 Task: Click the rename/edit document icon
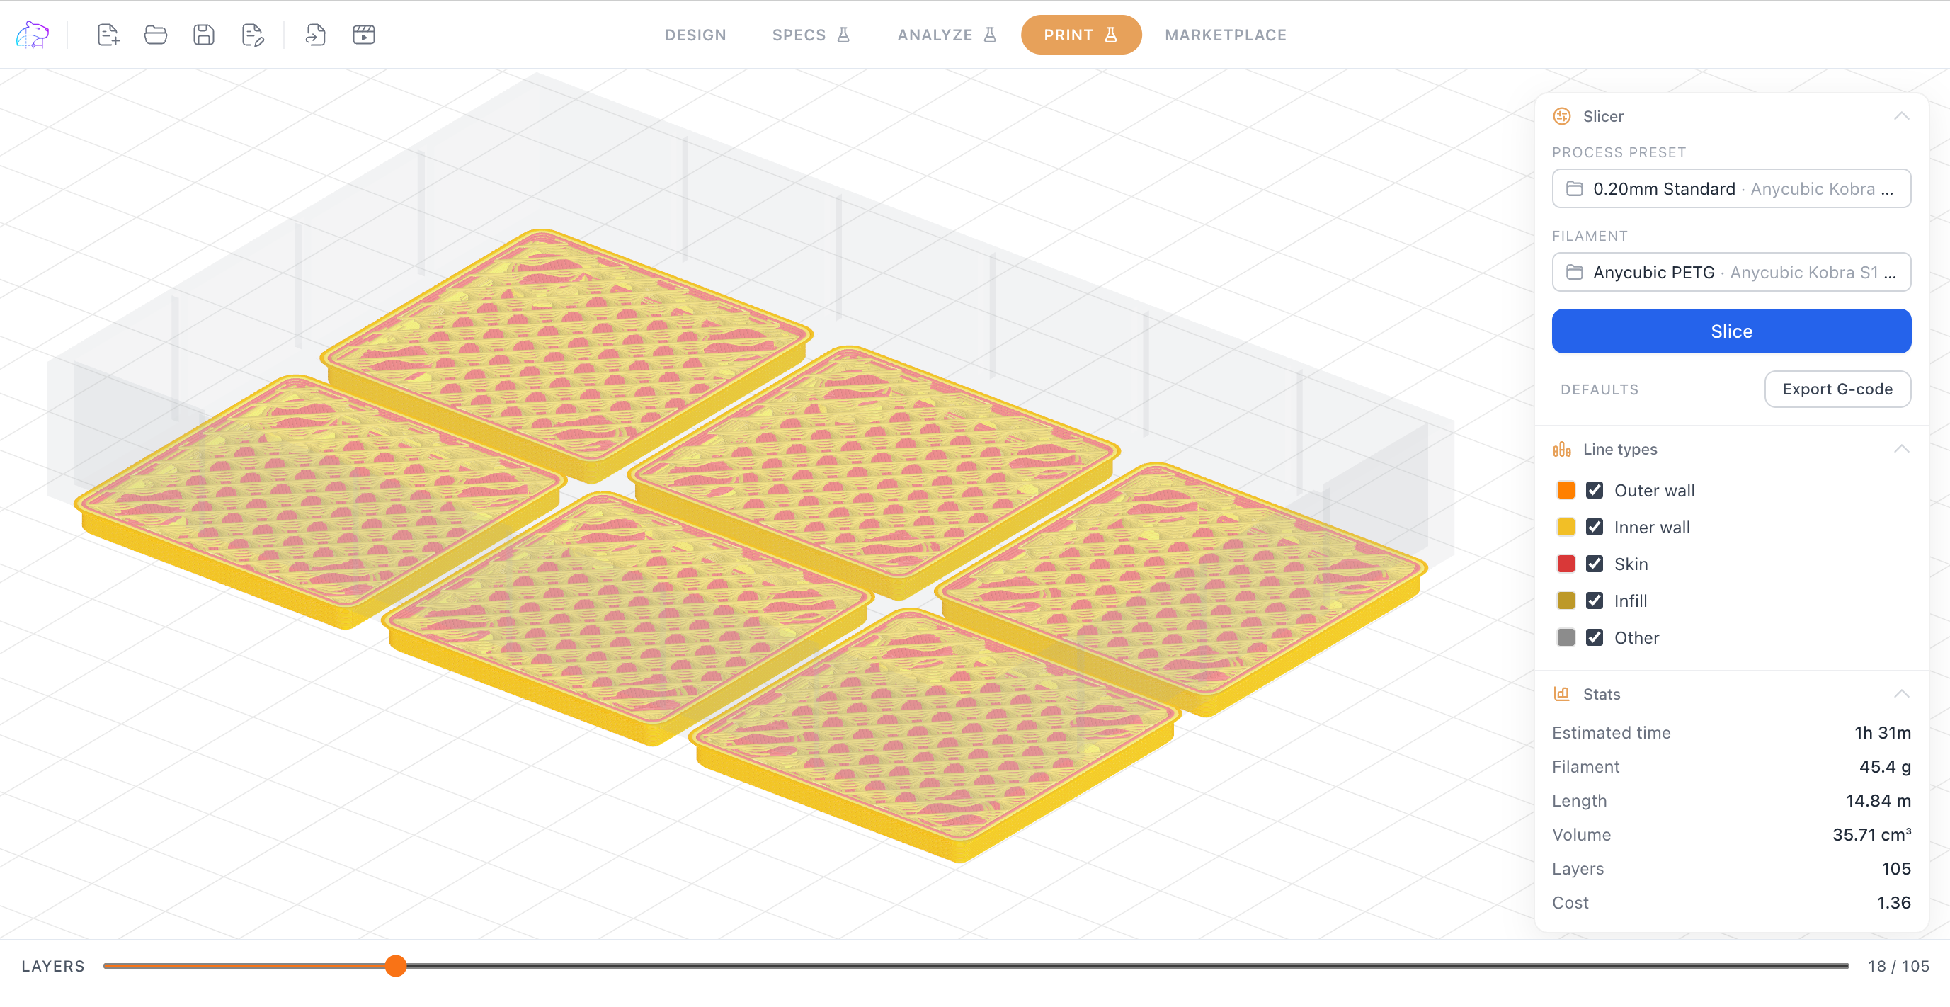click(x=252, y=35)
